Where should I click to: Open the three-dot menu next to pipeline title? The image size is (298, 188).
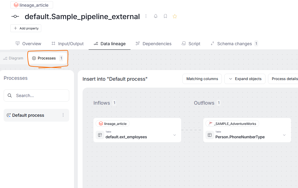coord(146,16)
